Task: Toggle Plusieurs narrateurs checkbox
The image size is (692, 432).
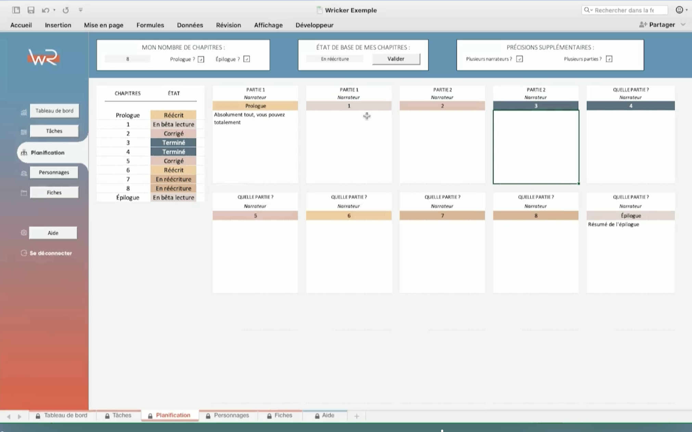Action: pyautogui.click(x=519, y=59)
